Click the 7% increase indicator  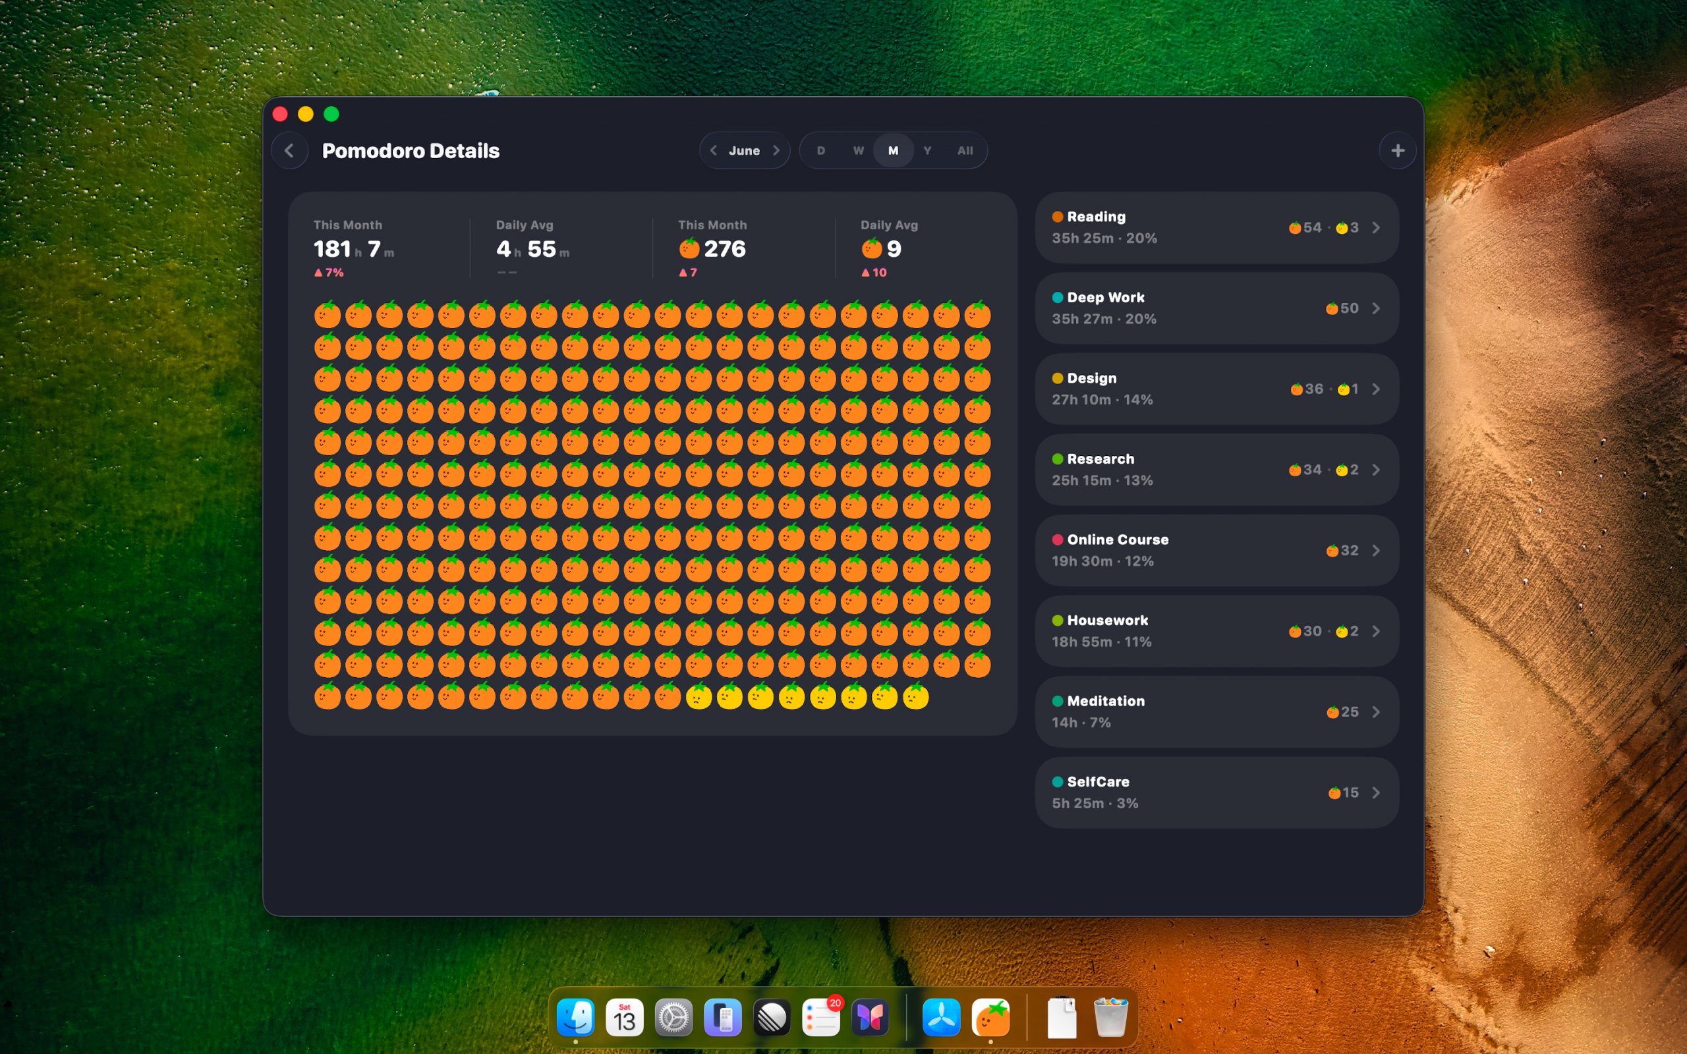tap(329, 273)
